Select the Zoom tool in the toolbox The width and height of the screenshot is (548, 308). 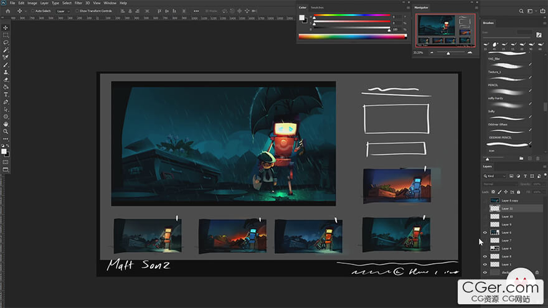(6, 132)
